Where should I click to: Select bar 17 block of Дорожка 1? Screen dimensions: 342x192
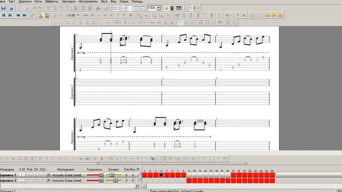pos(234,175)
